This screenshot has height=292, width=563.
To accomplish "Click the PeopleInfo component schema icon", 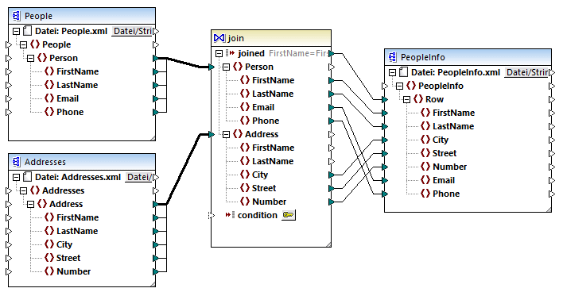I will [393, 57].
